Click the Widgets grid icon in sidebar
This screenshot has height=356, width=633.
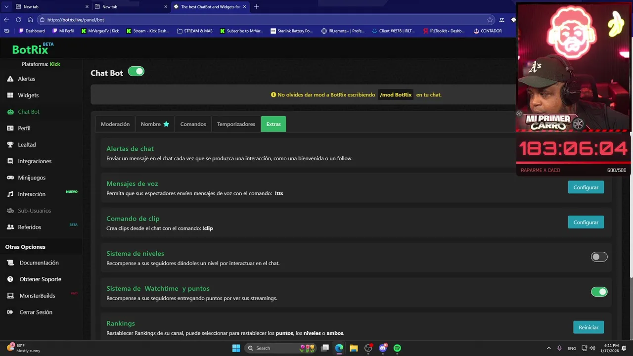(10, 95)
